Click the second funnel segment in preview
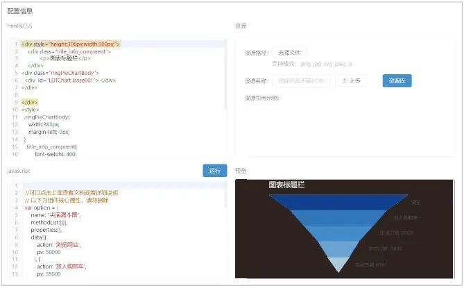The height and width of the screenshot is (288, 464). [338, 217]
